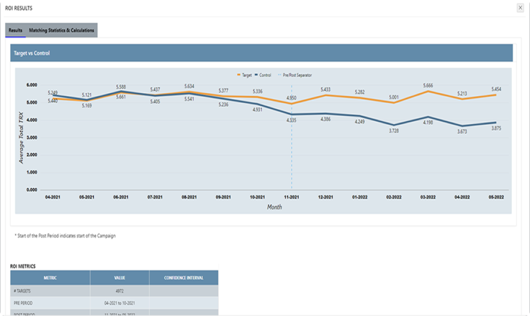This screenshot has width=530, height=316.
Task: Click Control data point labeled 3.673
Action: pos(462,126)
